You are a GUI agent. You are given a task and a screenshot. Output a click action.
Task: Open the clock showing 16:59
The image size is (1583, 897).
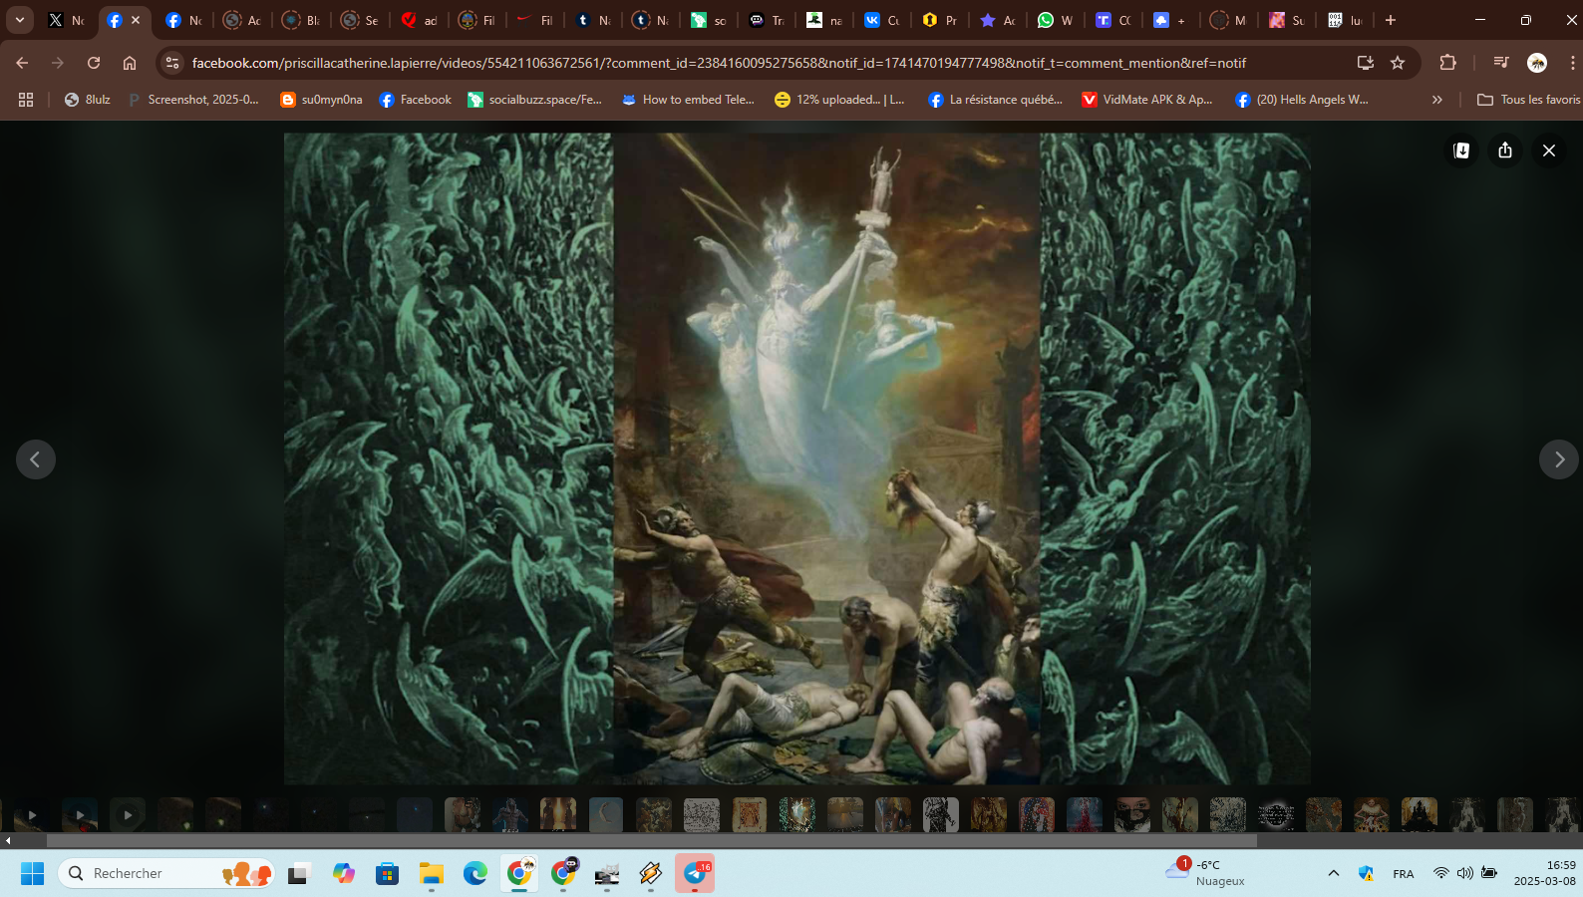(x=1545, y=873)
